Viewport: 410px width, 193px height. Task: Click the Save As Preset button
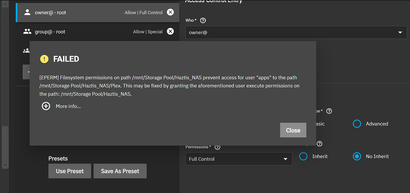[x=120, y=171]
